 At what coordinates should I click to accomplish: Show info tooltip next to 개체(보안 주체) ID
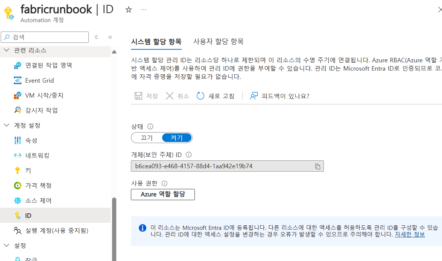188,155
